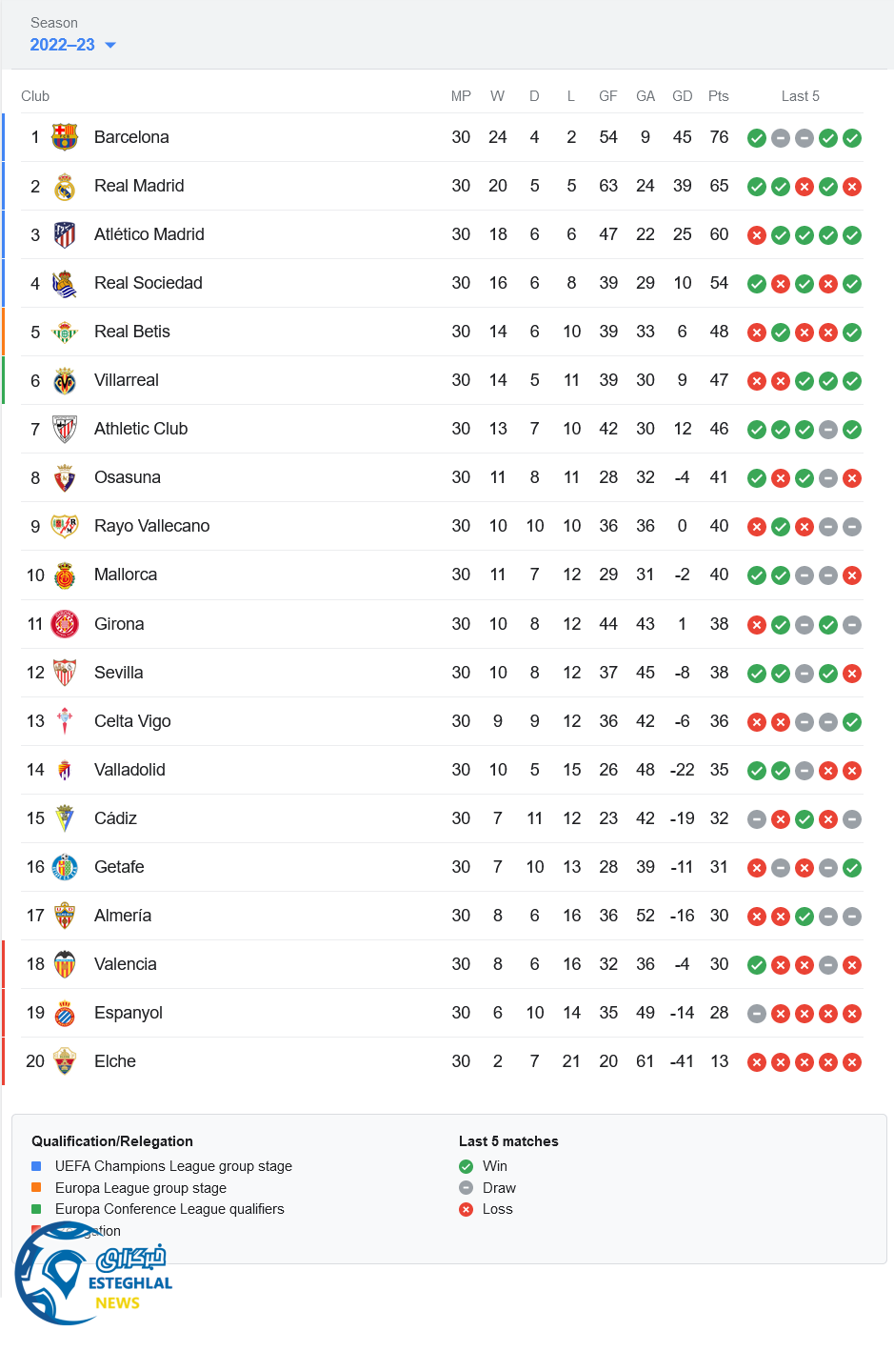Click Barcelona's most recent match result icon
894x1351 pixels.
click(852, 138)
